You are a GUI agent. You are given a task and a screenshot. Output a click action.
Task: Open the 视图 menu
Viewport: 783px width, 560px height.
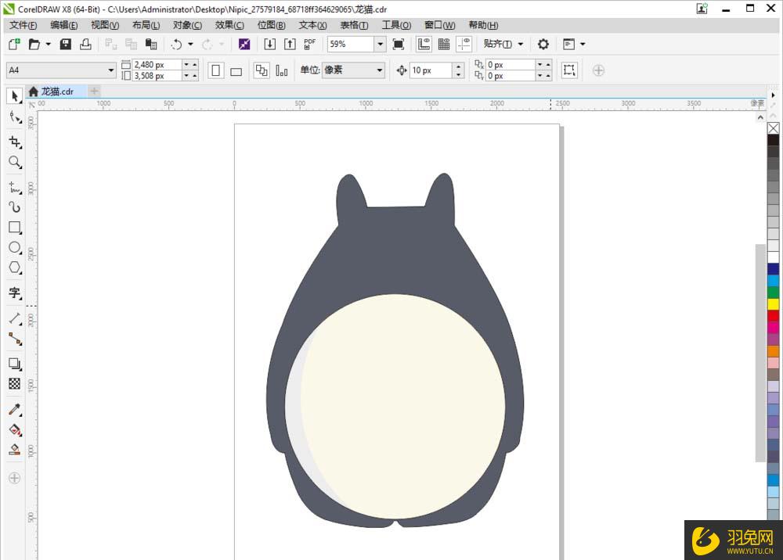(x=105, y=26)
